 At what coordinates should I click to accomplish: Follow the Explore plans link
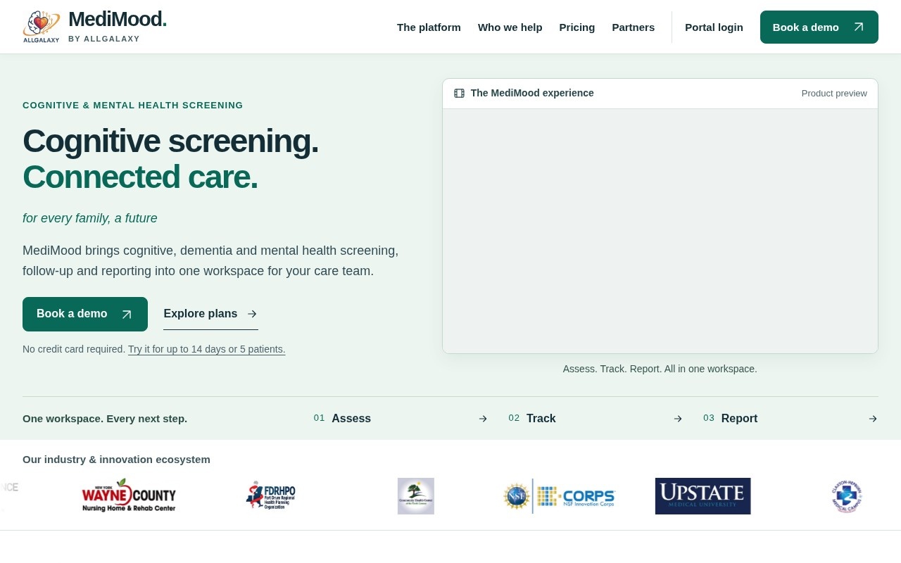[210, 314]
